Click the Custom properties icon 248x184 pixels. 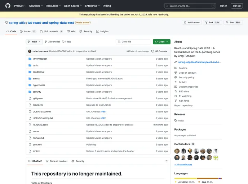pos(176,87)
